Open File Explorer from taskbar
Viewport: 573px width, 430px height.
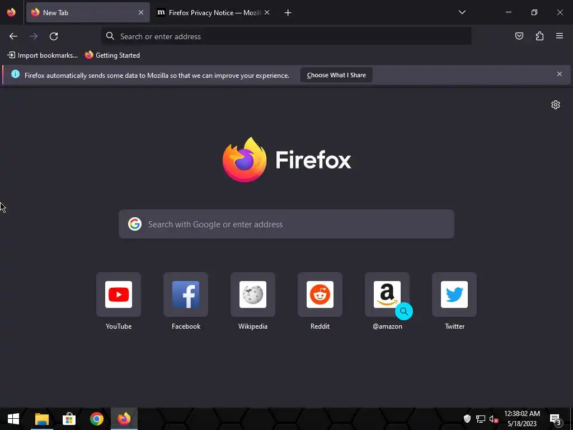click(x=41, y=419)
